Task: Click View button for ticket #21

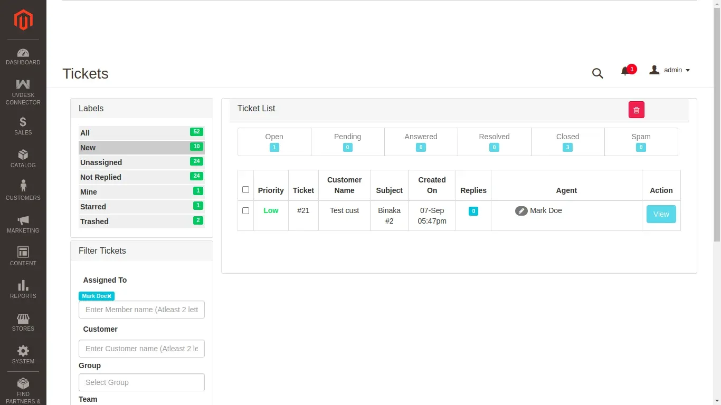Action: click(661, 214)
